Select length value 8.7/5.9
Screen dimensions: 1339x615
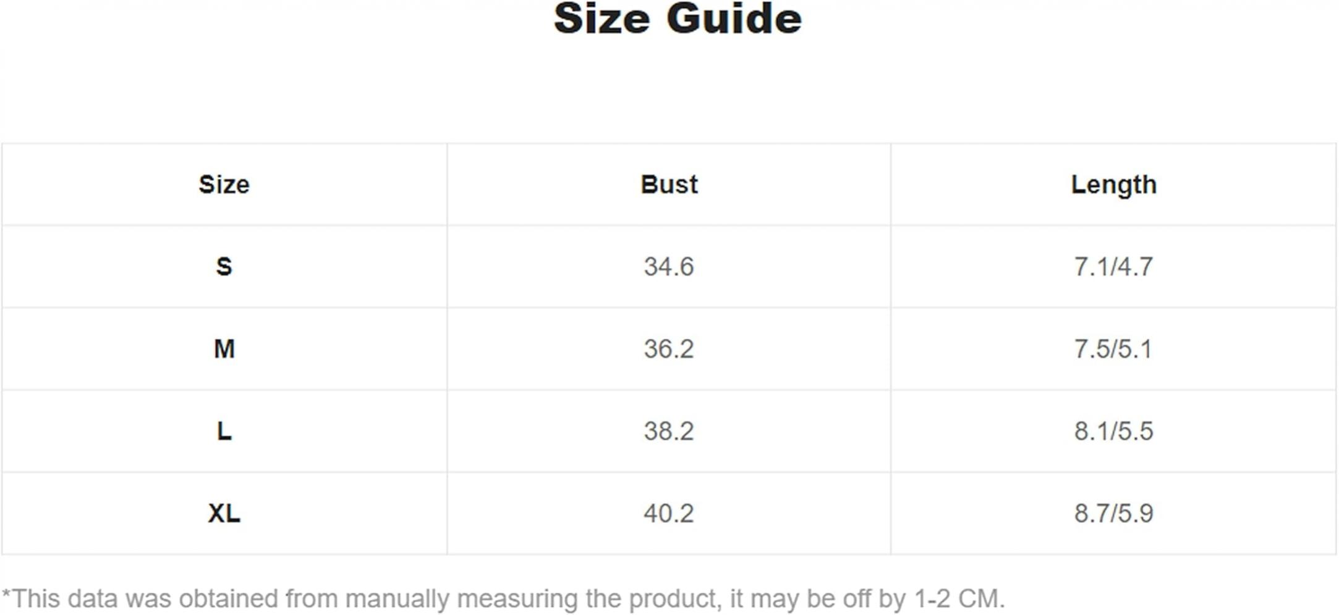coord(1113,513)
